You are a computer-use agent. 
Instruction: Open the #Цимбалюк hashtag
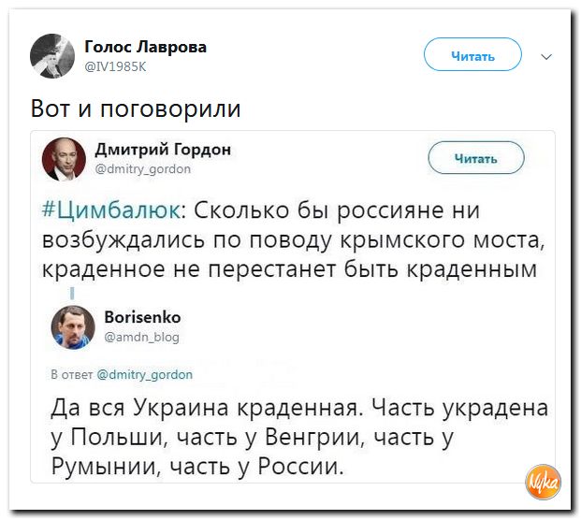tap(114, 208)
